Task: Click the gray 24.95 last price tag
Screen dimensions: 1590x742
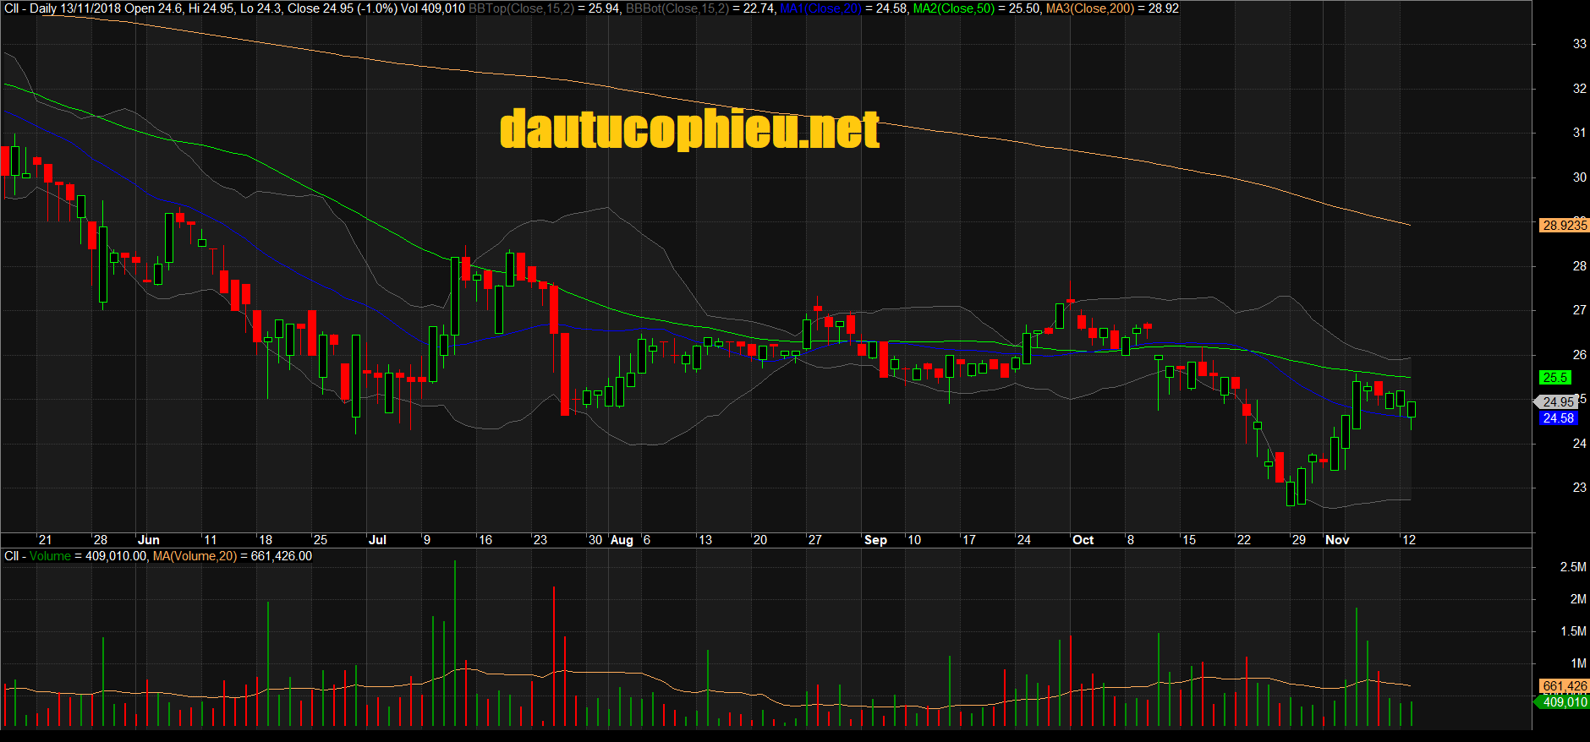Action: pyautogui.click(x=1557, y=402)
